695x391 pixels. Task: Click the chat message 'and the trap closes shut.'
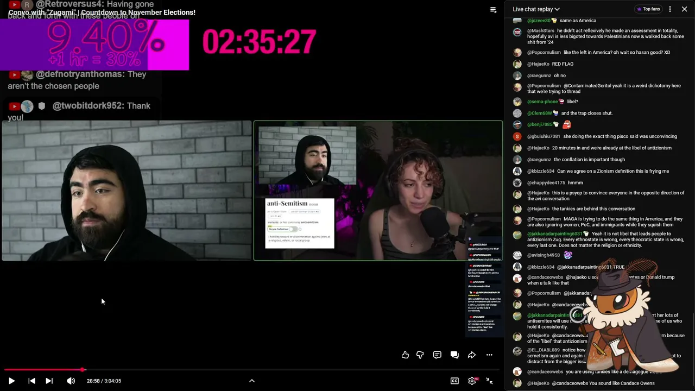pos(587,113)
